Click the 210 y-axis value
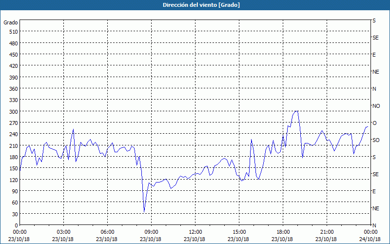 coord(14,145)
